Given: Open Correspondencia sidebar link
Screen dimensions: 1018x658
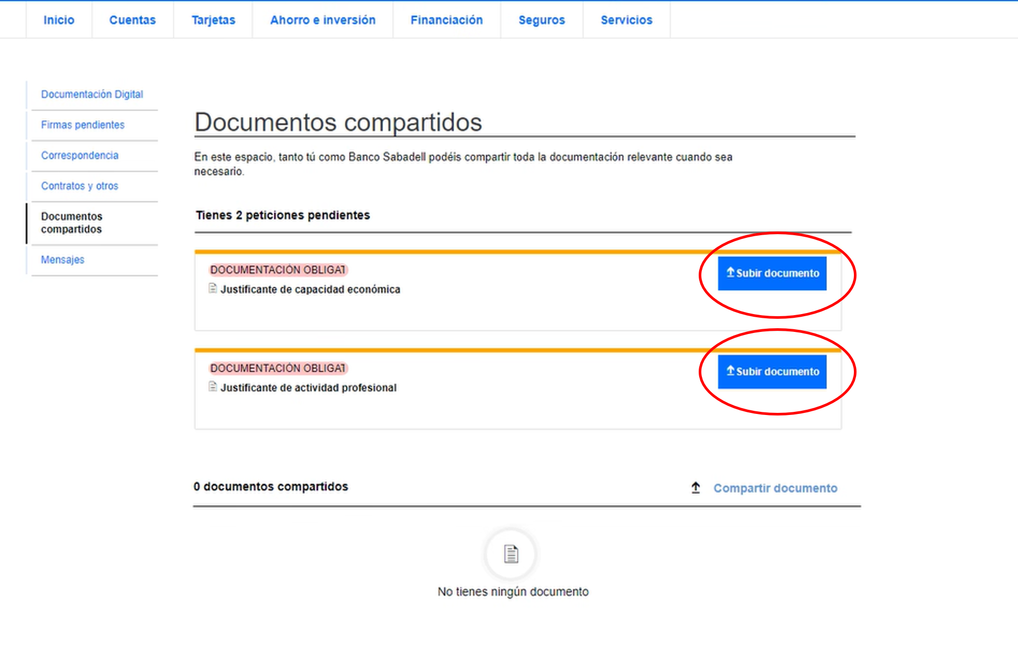Looking at the screenshot, I should (79, 155).
